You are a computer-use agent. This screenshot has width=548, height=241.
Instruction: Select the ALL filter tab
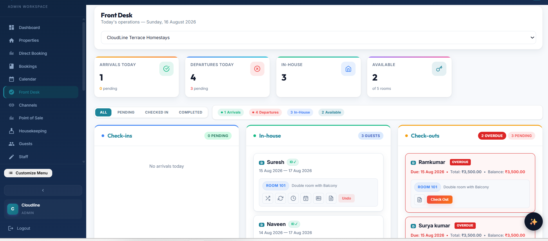pyautogui.click(x=103, y=112)
